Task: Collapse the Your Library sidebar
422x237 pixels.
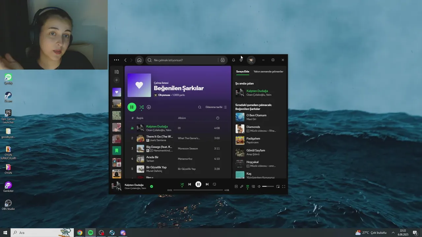Action: pos(116,72)
